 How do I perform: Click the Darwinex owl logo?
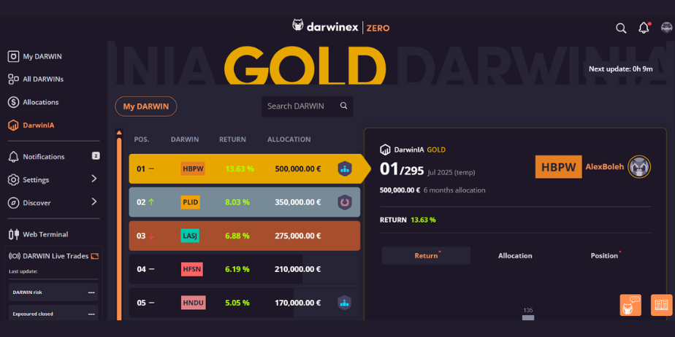pyautogui.click(x=298, y=26)
